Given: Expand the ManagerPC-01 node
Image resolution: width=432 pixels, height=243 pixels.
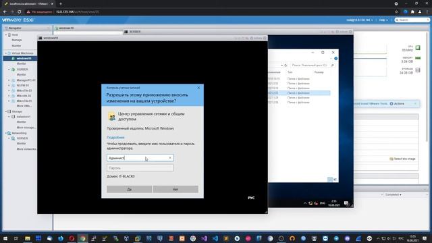Looking at the screenshot, I should tap(9, 80).
